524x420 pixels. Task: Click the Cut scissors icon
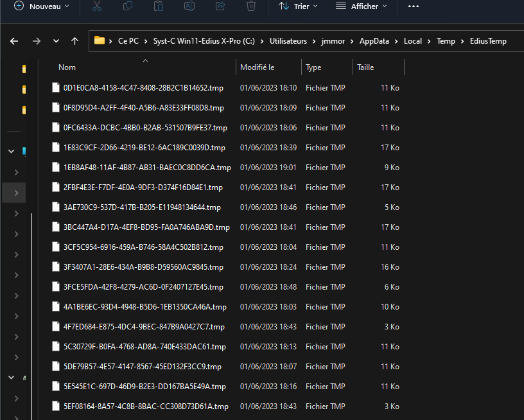[97, 6]
